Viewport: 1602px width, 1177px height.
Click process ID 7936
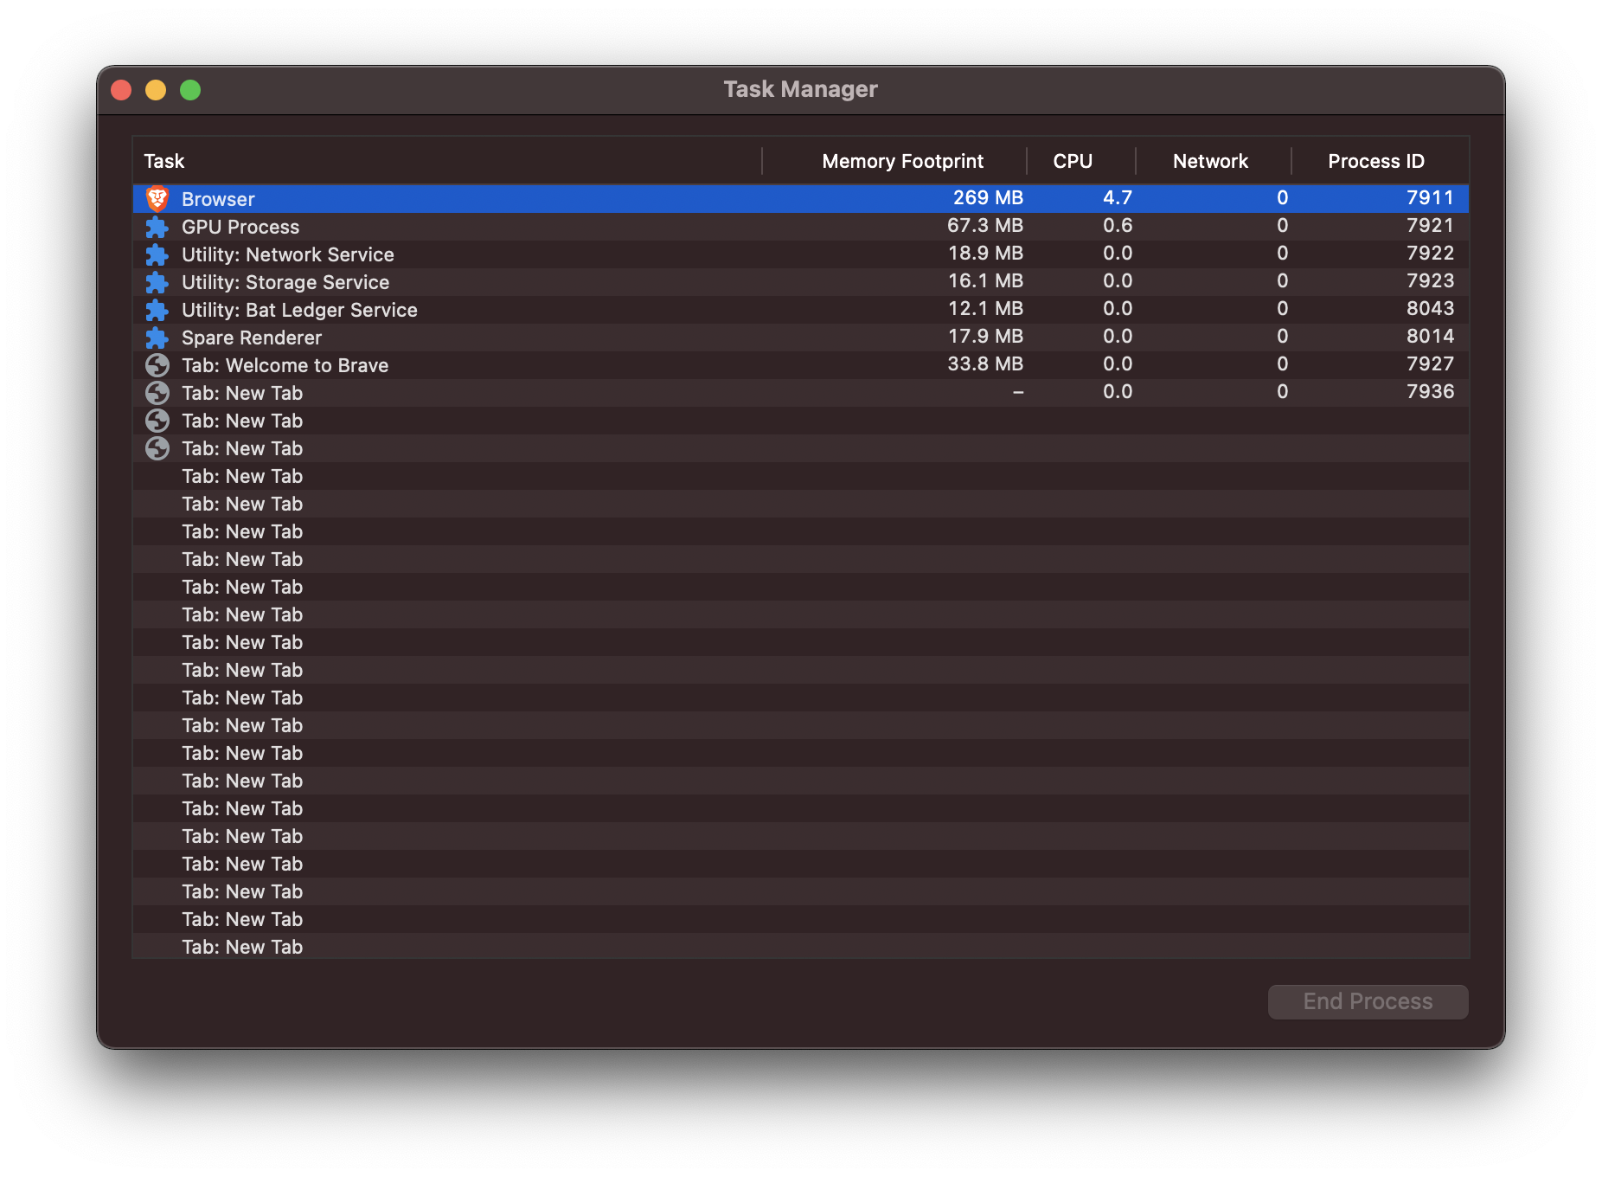[x=1430, y=391]
